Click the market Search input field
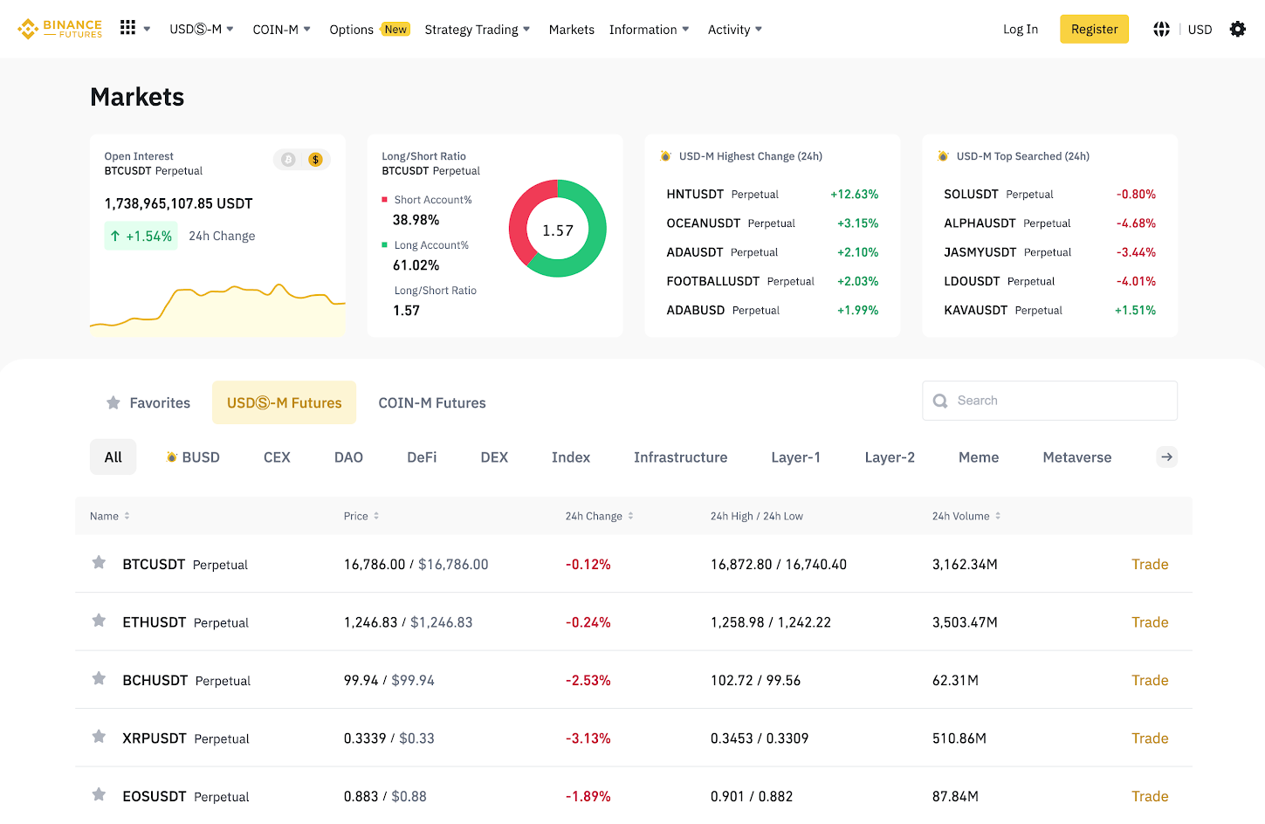Screen dimensions: 1265x824 pyautogui.click(x=1056, y=401)
